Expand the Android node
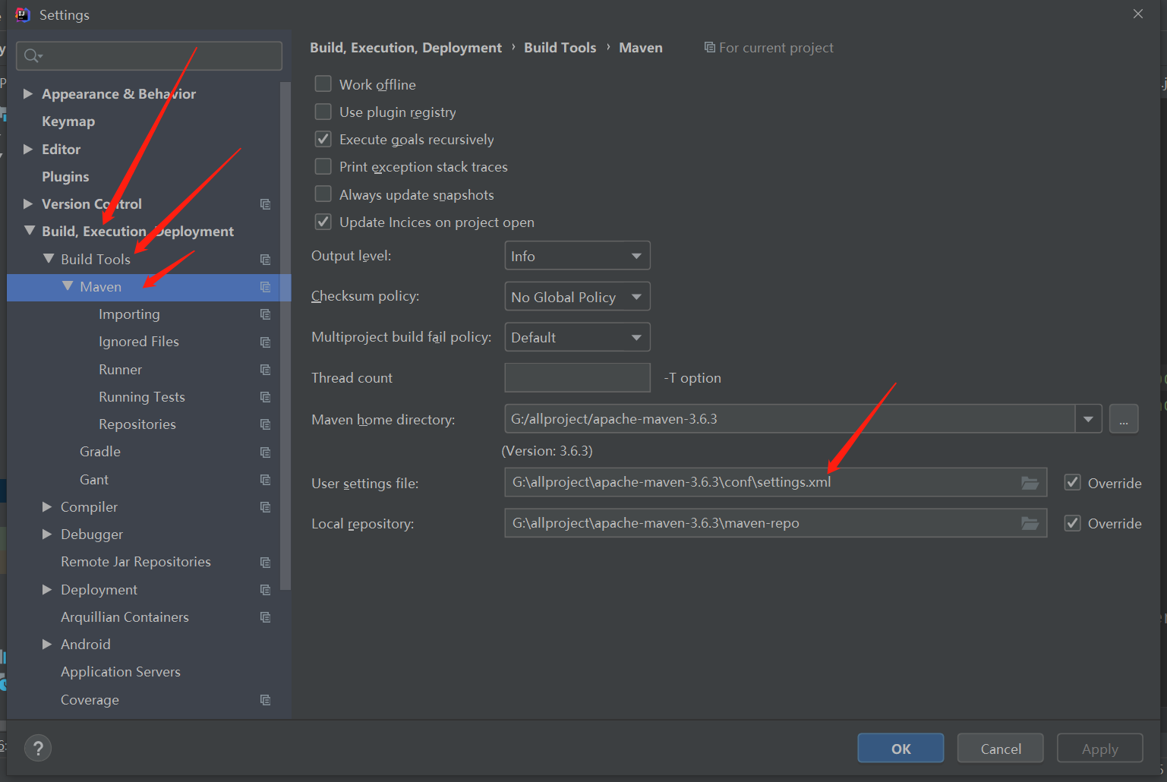This screenshot has width=1167, height=782. (47, 644)
